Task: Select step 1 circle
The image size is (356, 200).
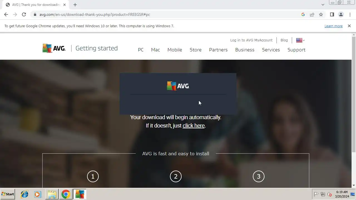Action: click(93, 176)
